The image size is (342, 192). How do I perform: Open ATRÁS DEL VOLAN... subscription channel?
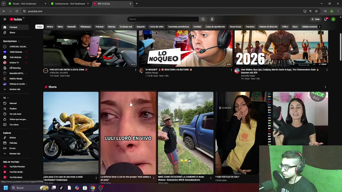pos(15,47)
